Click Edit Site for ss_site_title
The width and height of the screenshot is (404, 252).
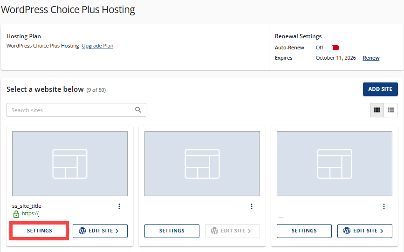tap(100, 231)
